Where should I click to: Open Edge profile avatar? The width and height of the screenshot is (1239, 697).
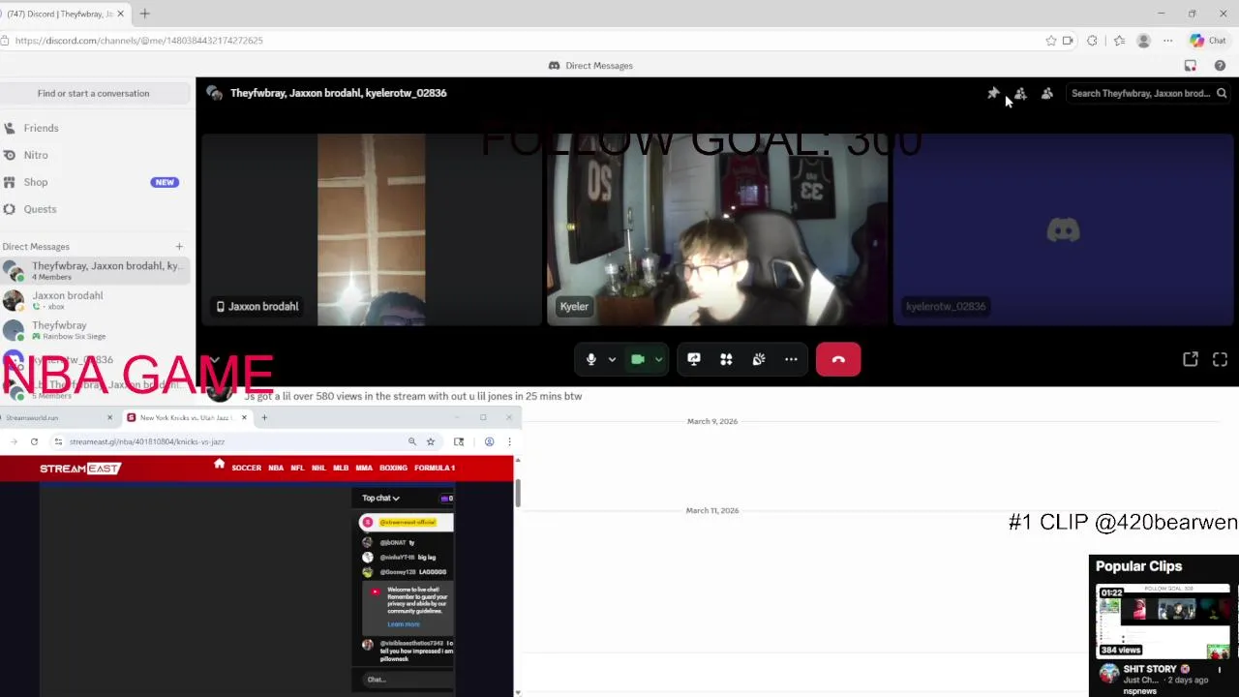pos(1143,41)
